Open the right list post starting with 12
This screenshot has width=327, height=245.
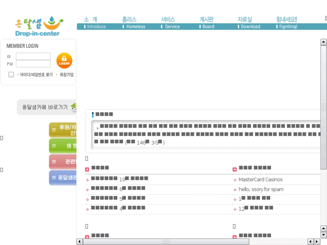tap(255, 208)
